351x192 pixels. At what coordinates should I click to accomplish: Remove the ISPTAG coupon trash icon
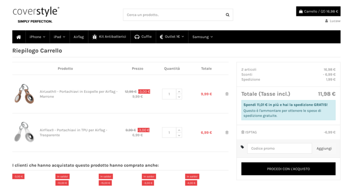coord(243,132)
